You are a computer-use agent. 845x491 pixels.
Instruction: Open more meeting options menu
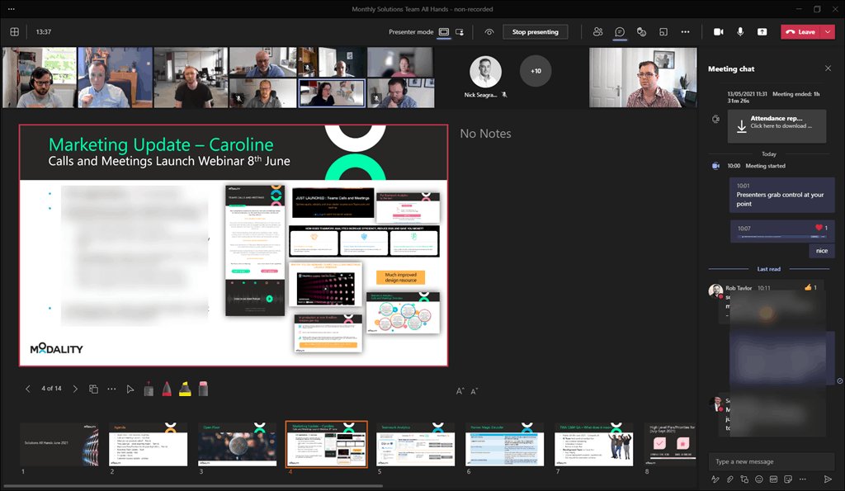685,31
